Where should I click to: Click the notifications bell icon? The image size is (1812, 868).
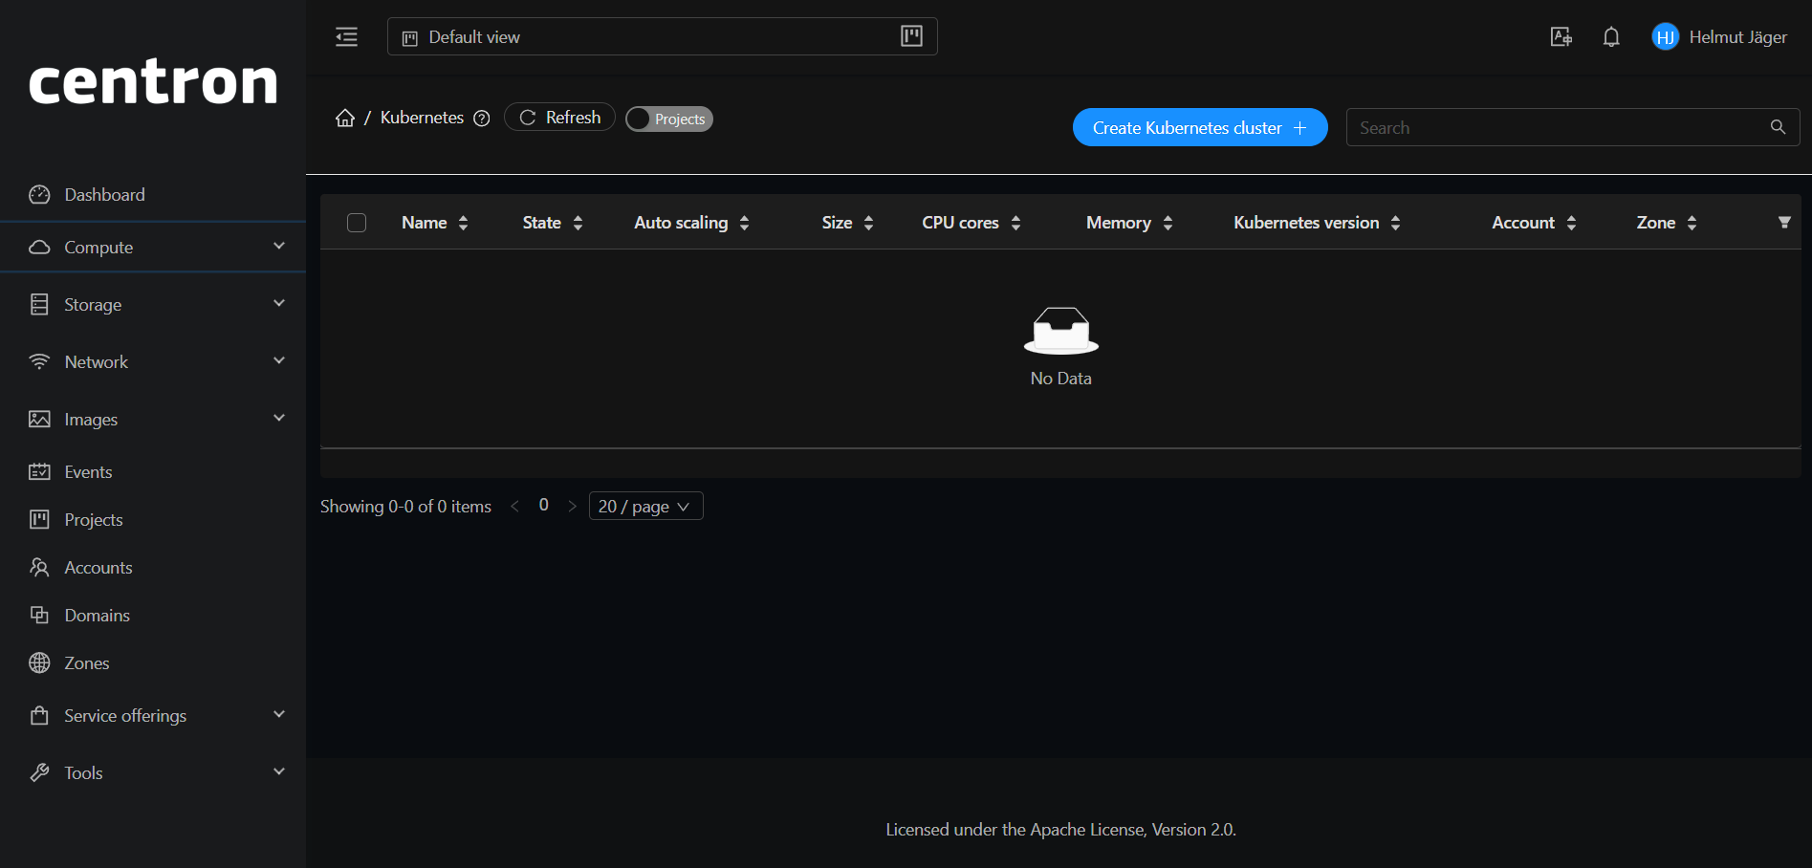pos(1610,36)
